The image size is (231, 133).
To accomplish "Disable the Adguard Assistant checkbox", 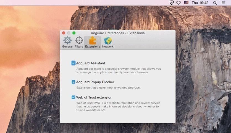I will coord(73,63).
